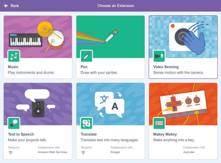Screen dimensions: 221x163
Task: Click the Music keyboard and drums artwork
Action: [38, 37]
